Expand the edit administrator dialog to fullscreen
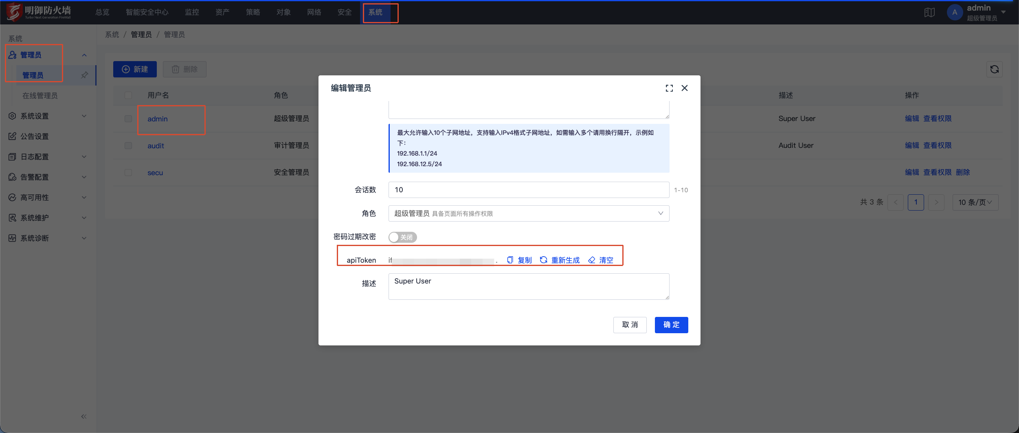This screenshot has height=433, width=1019. 669,88
